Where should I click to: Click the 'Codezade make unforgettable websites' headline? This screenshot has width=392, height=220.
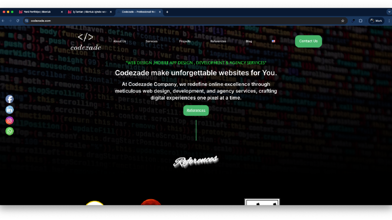(196, 73)
